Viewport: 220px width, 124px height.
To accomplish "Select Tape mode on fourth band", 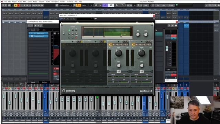I will point(134,44).
